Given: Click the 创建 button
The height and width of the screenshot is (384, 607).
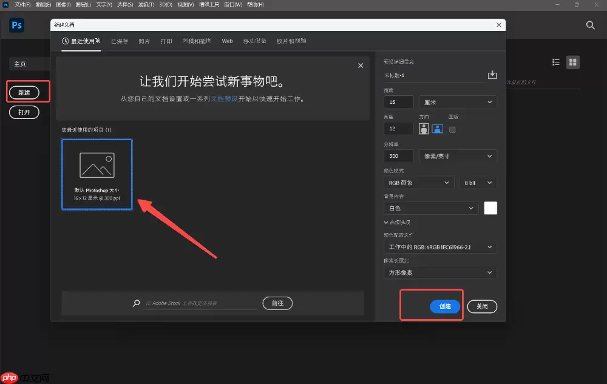Looking at the screenshot, I should pos(445,306).
